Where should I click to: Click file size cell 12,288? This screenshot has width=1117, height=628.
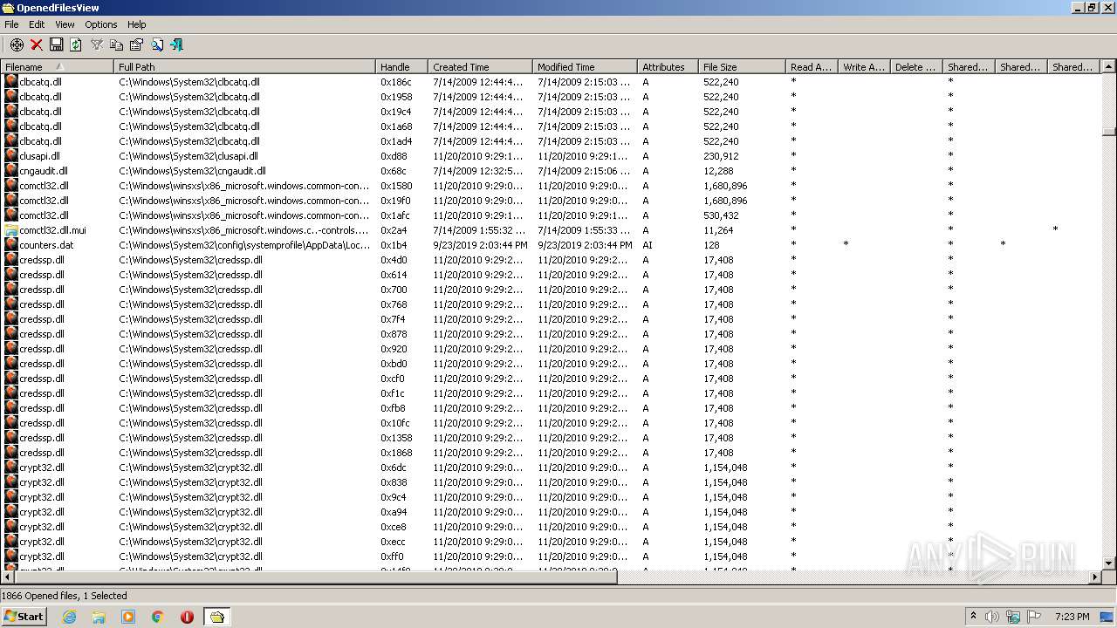coord(718,171)
